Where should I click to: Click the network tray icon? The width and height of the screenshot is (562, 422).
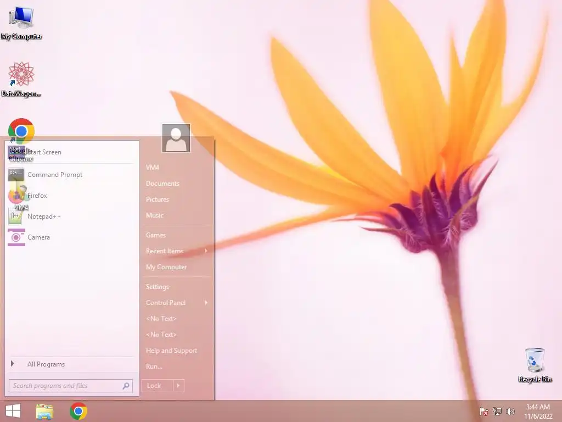coord(497,412)
